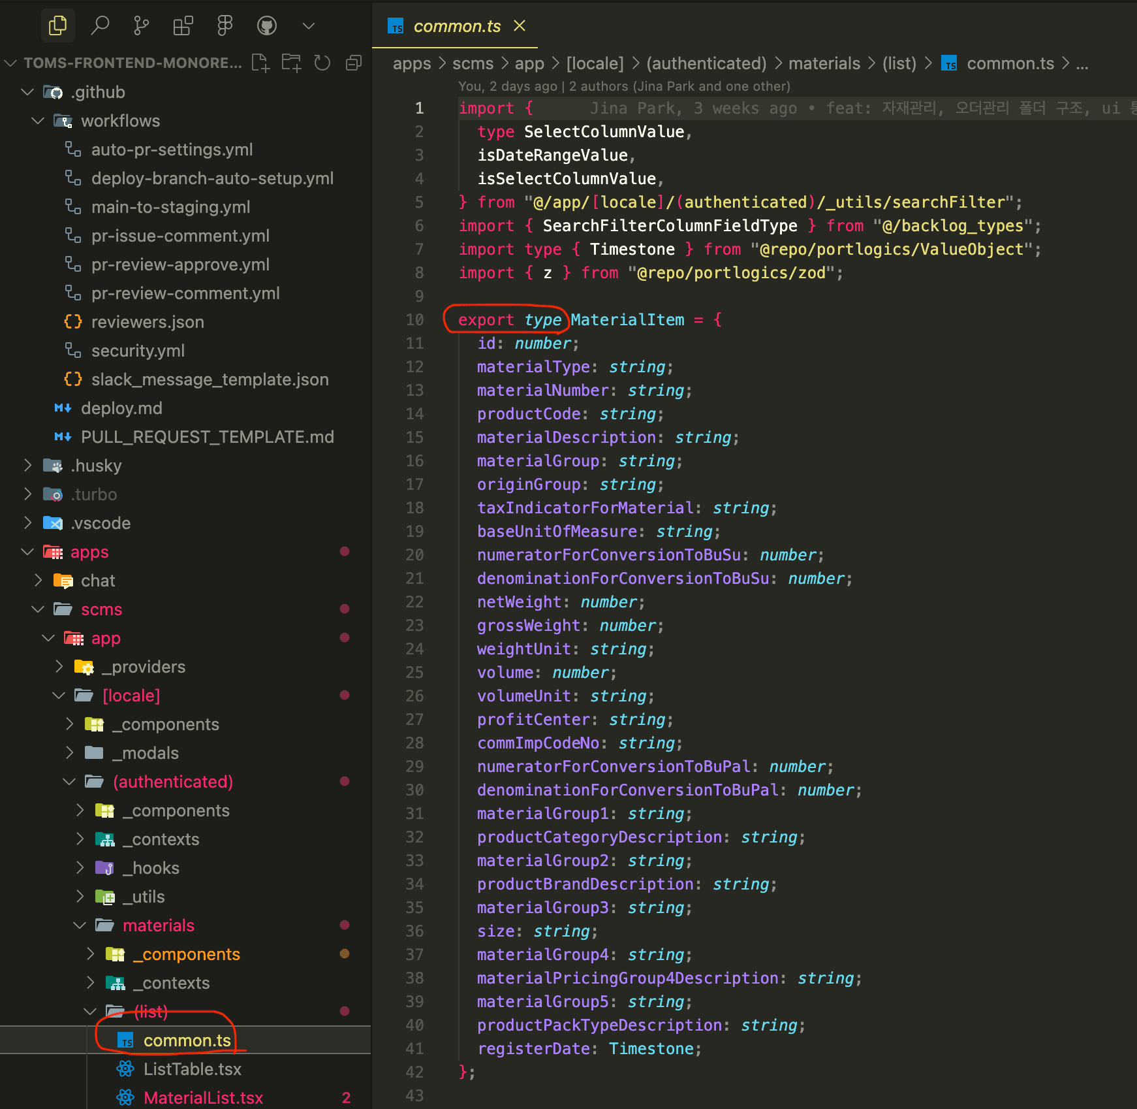Expand the chat folder
The height and width of the screenshot is (1109, 1137).
(98, 581)
